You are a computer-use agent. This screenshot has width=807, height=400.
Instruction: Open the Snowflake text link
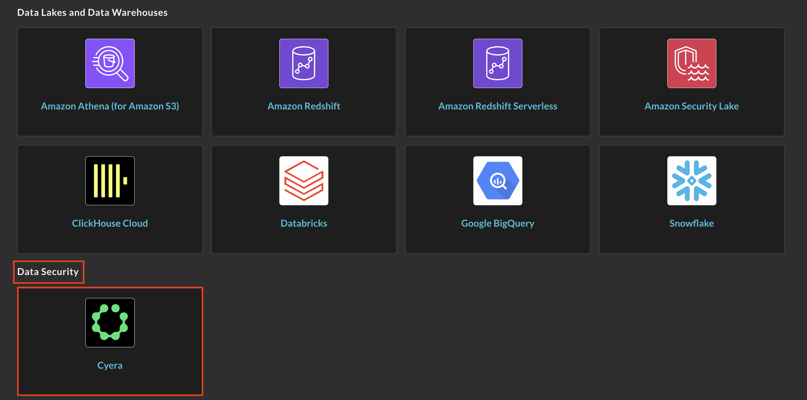(692, 223)
